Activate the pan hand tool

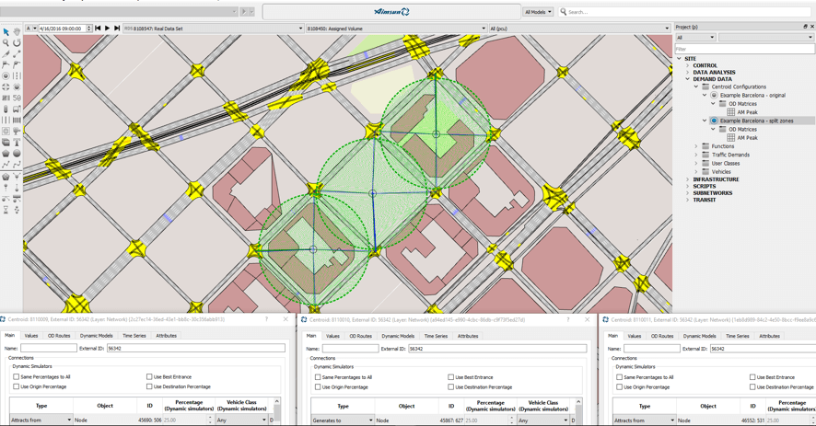pyautogui.click(x=17, y=31)
